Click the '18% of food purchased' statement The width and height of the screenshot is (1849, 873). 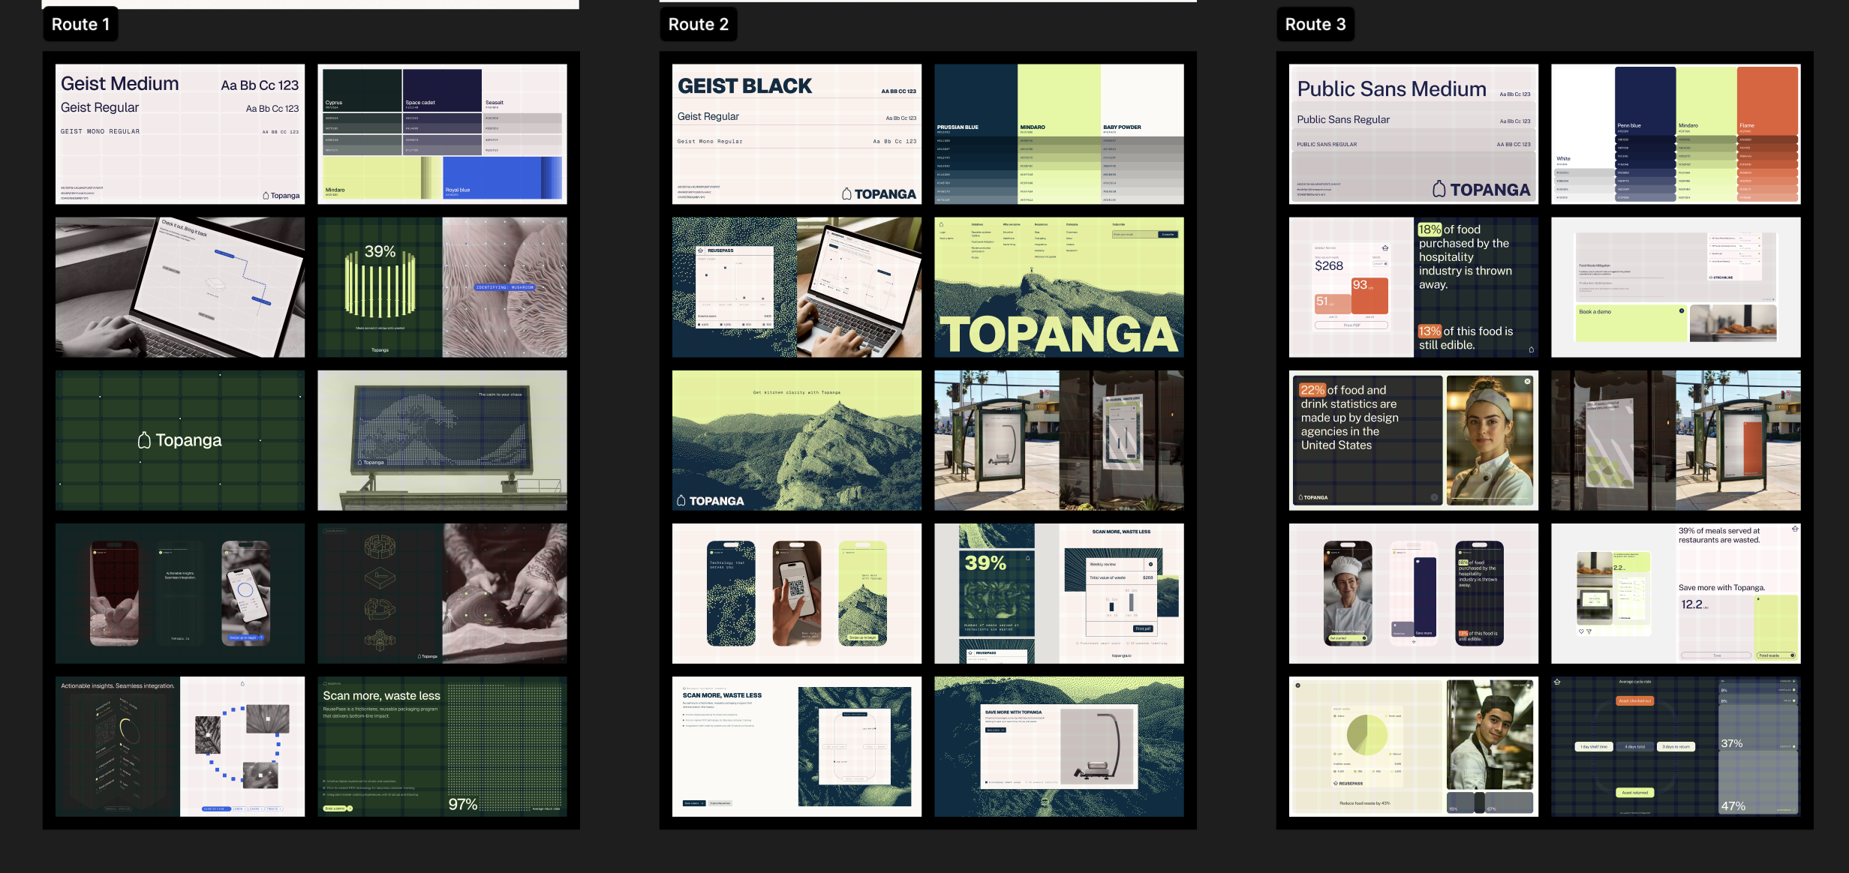(x=1465, y=257)
